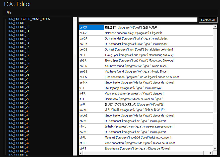Select IDS_CREDIT in the left panel
The height and width of the screenshot is (157, 220).
click(16, 23)
